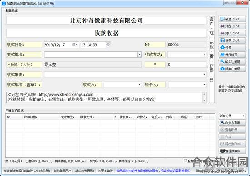Click the 收款日期 yellow label
The image size is (250, 176).
pyautogui.click(x=24, y=45)
